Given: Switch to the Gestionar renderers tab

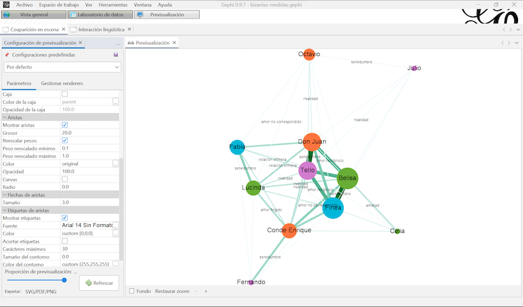Looking at the screenshot, I should click(x=62, y=83).
